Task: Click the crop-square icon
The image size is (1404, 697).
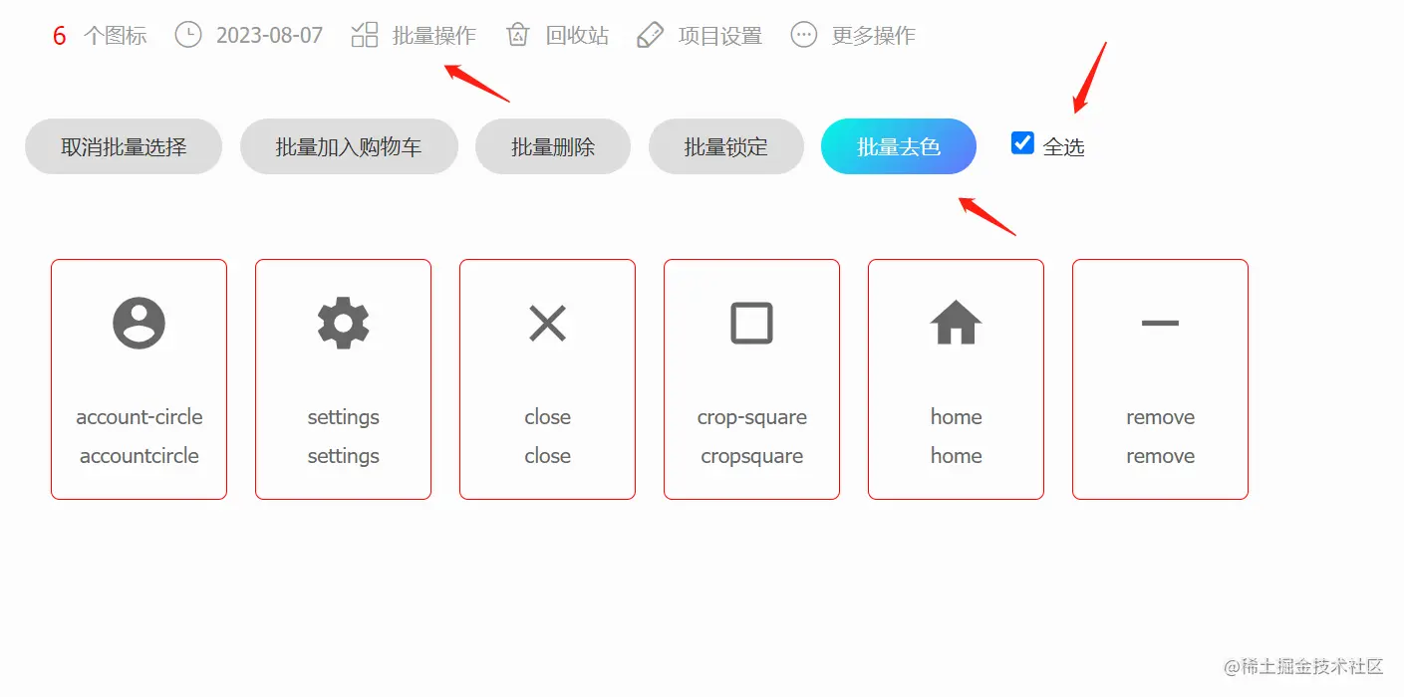Action: [751, 324]
